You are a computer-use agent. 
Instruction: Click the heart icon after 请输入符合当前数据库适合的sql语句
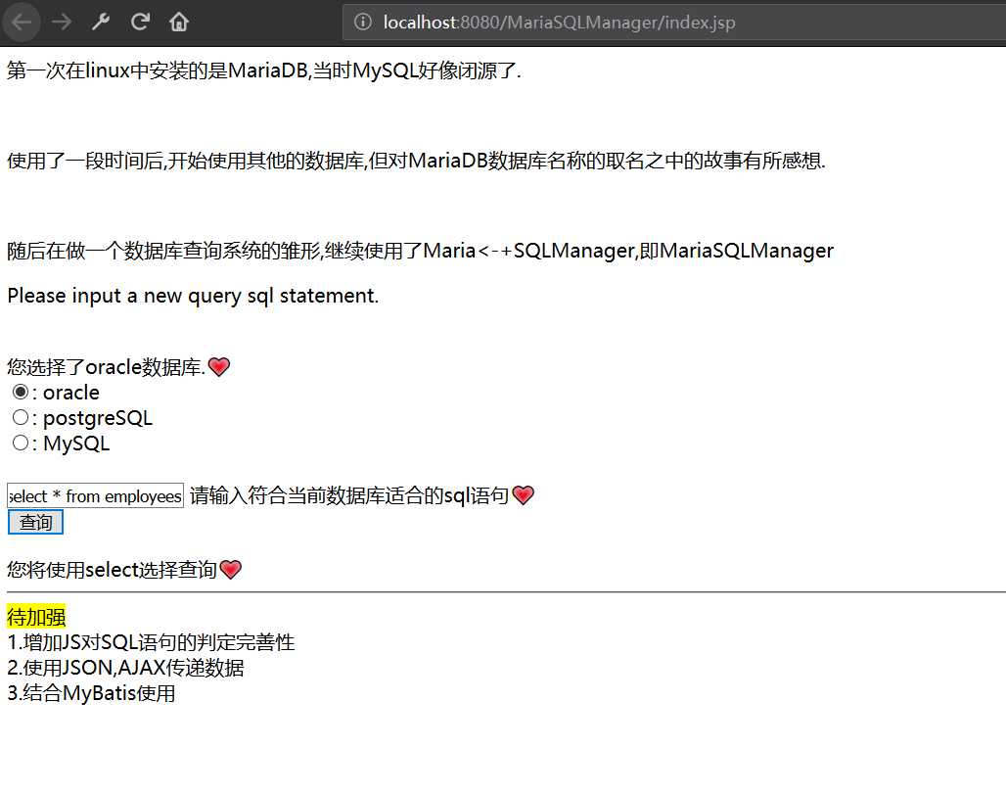pos(523,495)
